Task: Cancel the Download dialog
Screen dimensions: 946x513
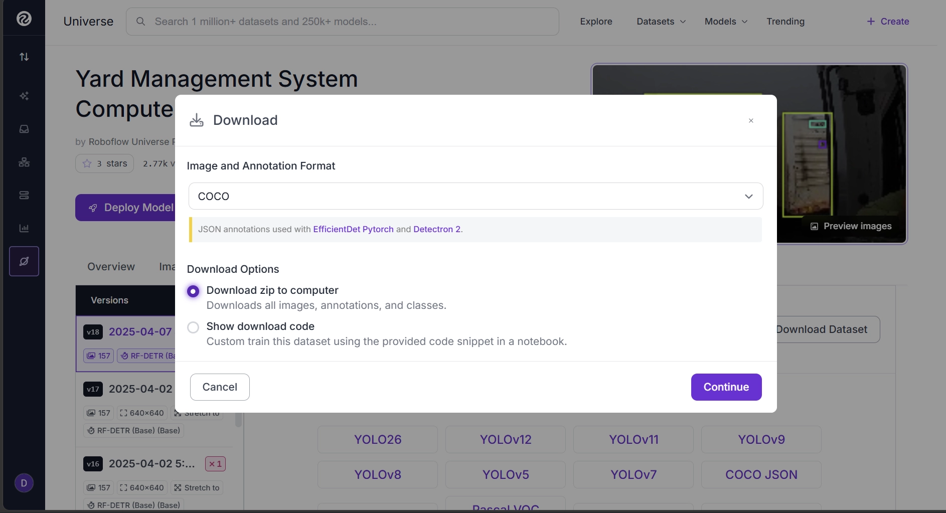Action: (x=220, y=387)
